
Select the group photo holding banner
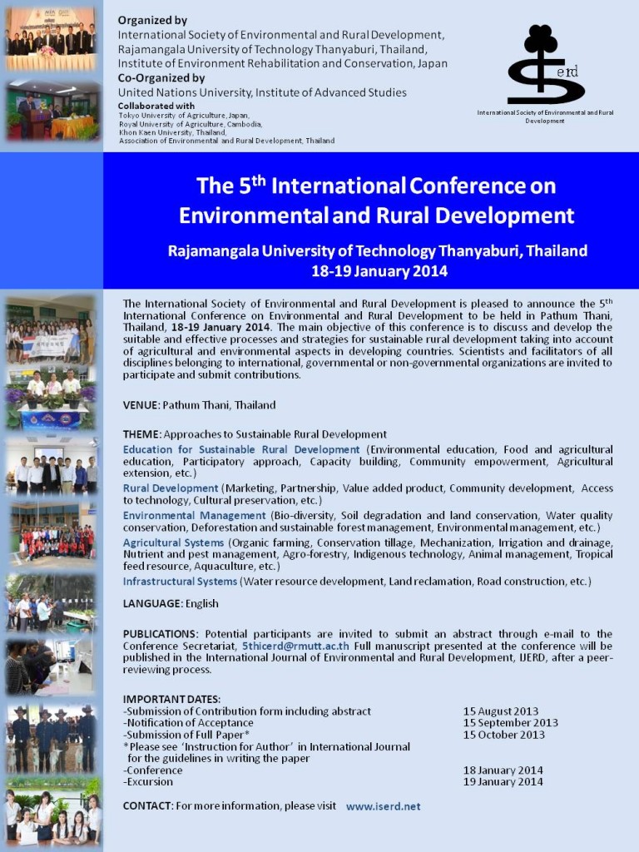(x=51, y=329)
